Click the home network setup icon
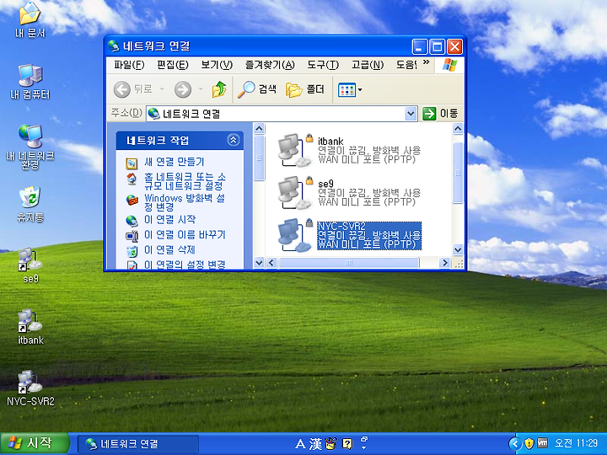 click(x=132, y=179)
